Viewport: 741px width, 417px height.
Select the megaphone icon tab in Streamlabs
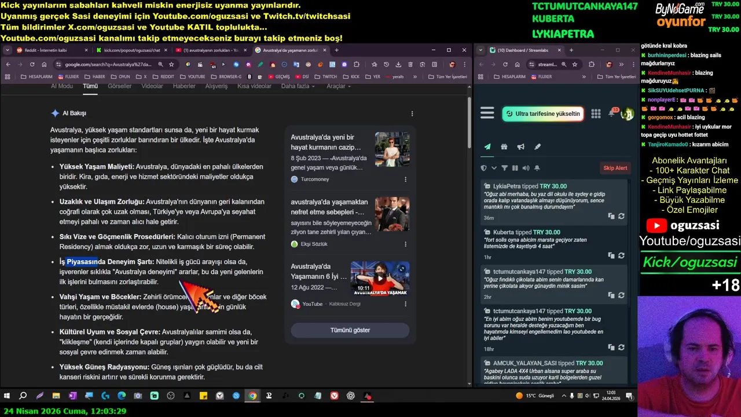521,147
